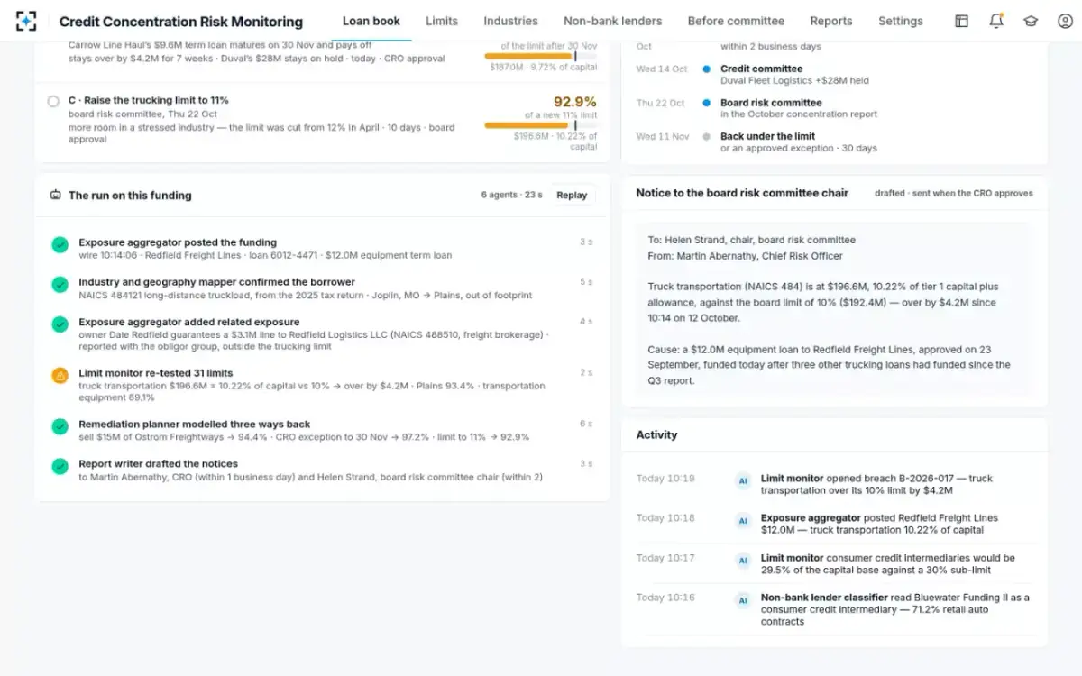
Task: Click the AI badge on the 10:19 activity entry
Action: click(x=743, y=480)
